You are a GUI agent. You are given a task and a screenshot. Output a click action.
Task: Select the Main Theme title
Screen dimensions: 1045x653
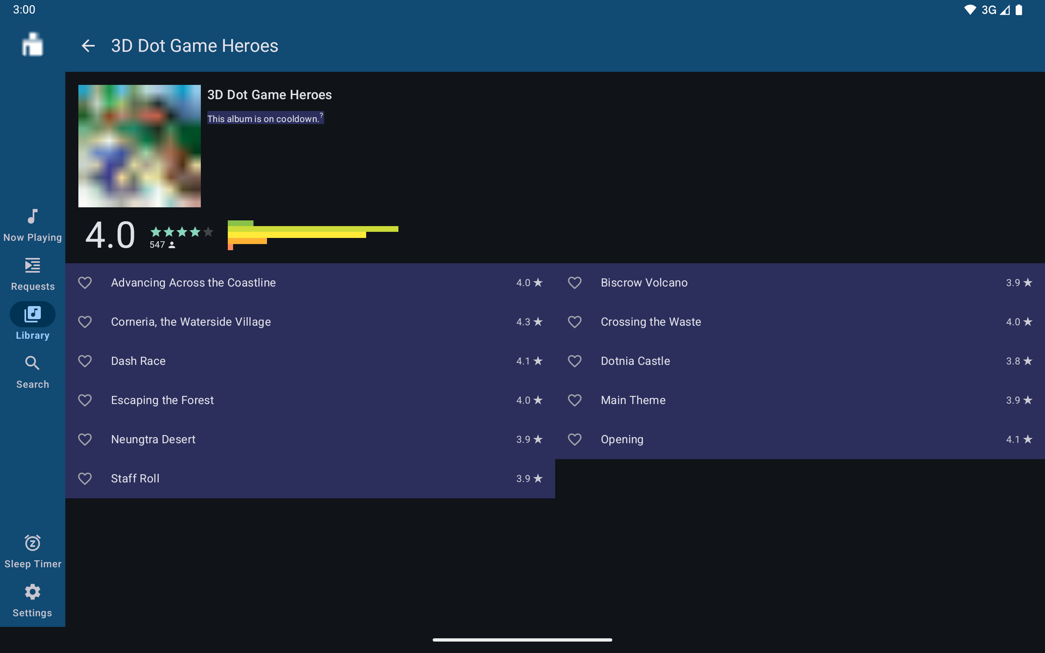pos(633,400)
